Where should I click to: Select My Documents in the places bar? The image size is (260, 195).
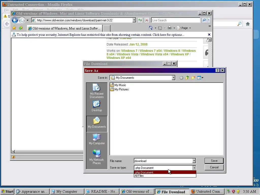[x=97, y=124]
